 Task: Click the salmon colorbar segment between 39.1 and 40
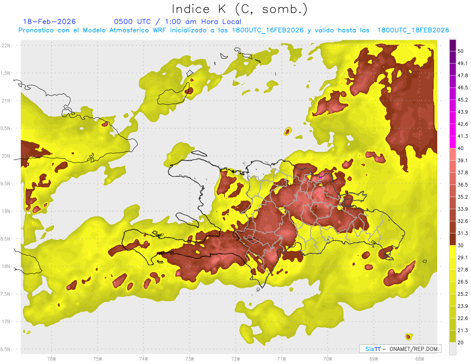(453, 154)
